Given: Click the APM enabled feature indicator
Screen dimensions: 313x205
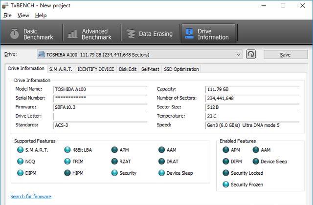Looking at the screenshot, I should (226, 150).
